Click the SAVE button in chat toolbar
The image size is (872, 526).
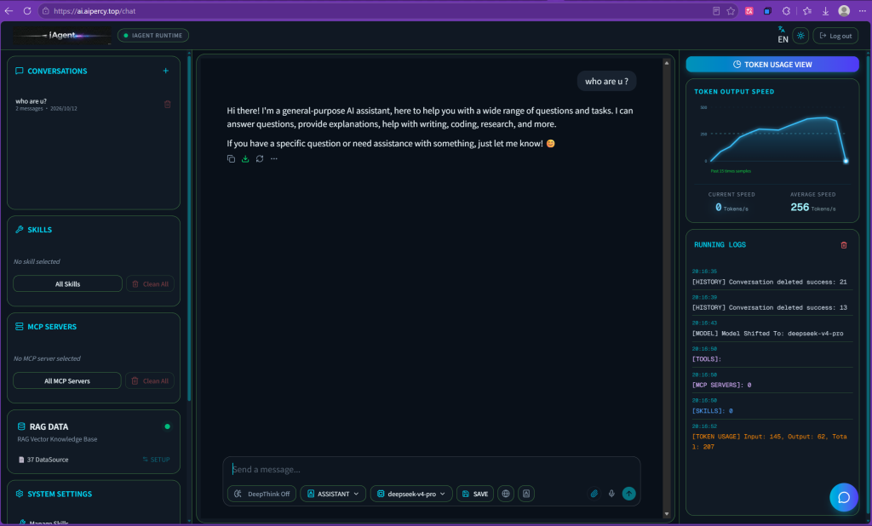pyautogui.click(x=475, y=494)
